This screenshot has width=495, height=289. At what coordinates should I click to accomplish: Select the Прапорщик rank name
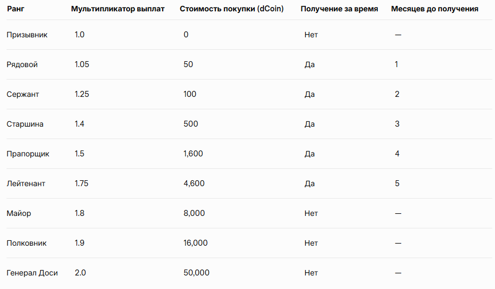tap(28, 154)
